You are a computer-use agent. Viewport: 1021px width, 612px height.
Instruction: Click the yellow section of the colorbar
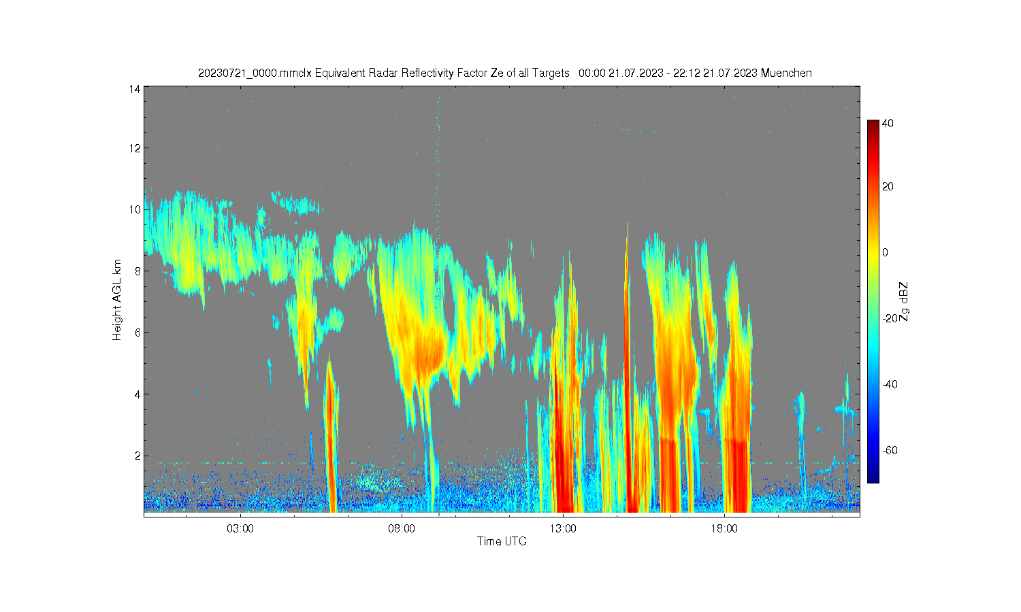[873, 256]
